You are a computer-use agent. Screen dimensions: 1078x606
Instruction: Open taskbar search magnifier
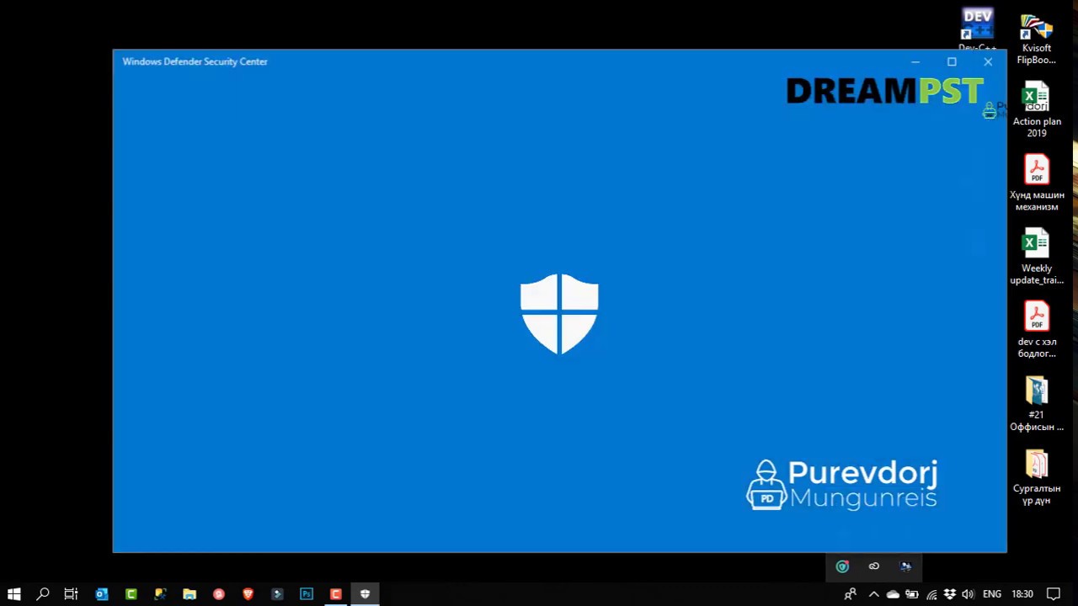coord(43,594)
